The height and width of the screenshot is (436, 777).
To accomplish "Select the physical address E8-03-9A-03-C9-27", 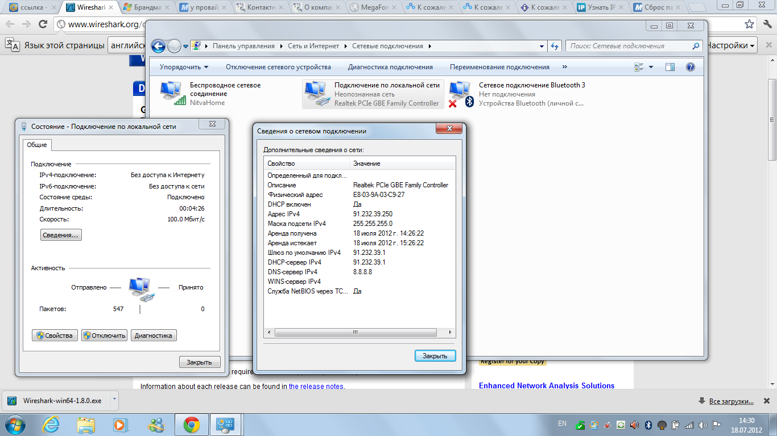I will coord(379,195).
